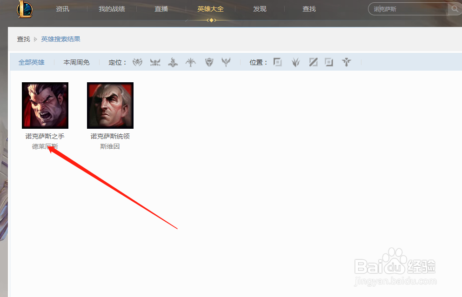Filter heroes by Marksman role icon
Image resolution: width=462 pixels, height=297 pixels.
[191, 62]
